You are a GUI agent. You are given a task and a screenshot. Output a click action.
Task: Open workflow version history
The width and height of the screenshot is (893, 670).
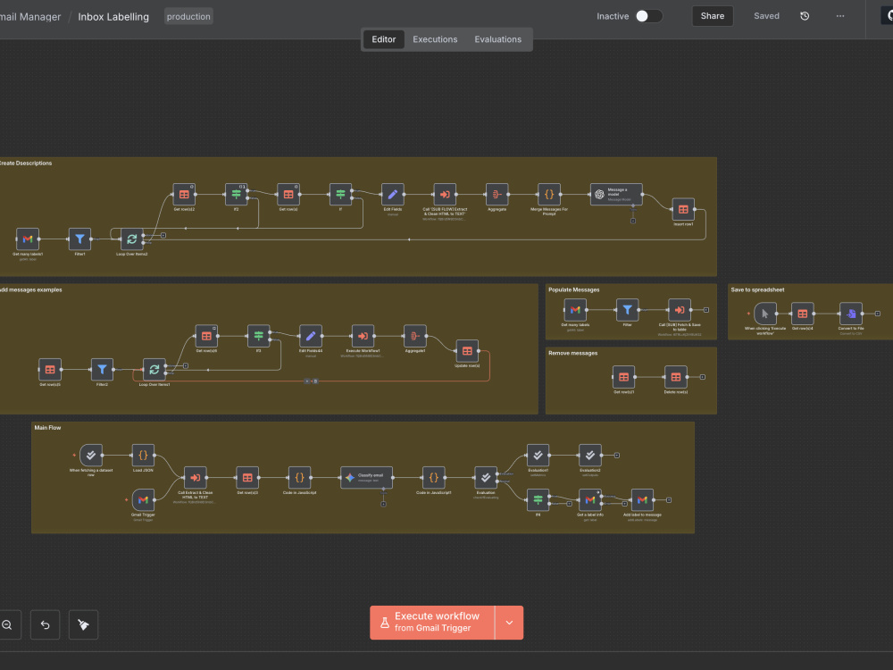(805, 16)
